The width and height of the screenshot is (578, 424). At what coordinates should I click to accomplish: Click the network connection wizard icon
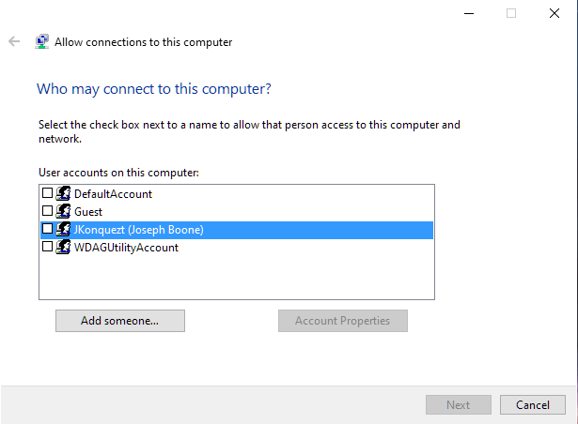click(x=42, y=41)
